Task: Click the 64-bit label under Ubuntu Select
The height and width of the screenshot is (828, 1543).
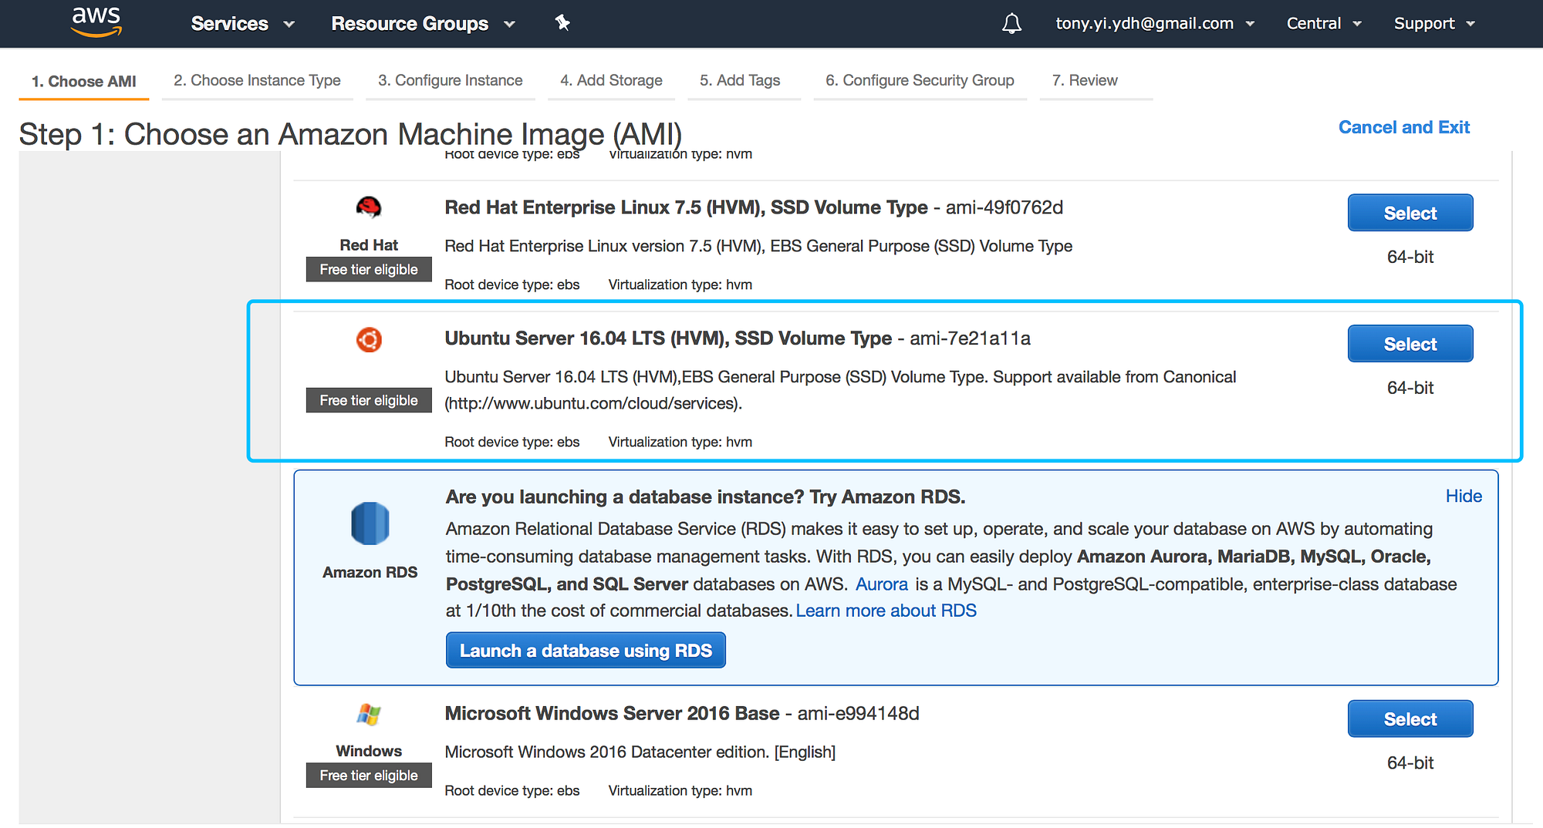Action: [x=1410, y=389]
